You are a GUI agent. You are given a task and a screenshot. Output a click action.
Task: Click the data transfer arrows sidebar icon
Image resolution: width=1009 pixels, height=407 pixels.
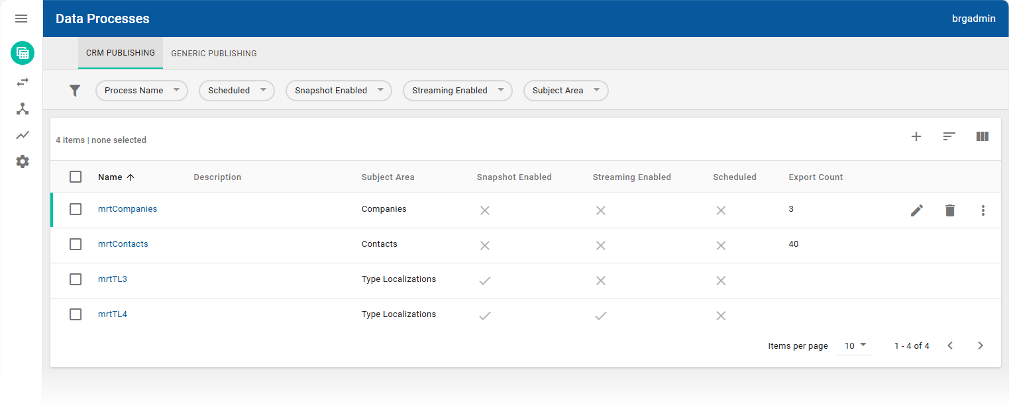pyautogui.click(x=23, y=82)
